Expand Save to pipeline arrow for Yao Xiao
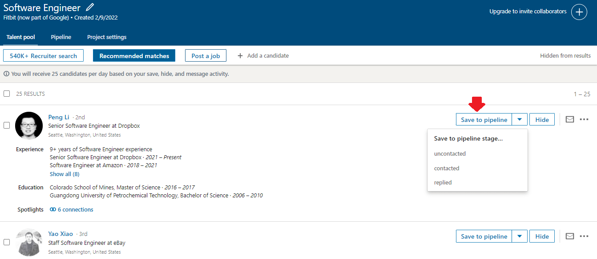The width and height of the screenshot is (597, 259). [520, 236]
